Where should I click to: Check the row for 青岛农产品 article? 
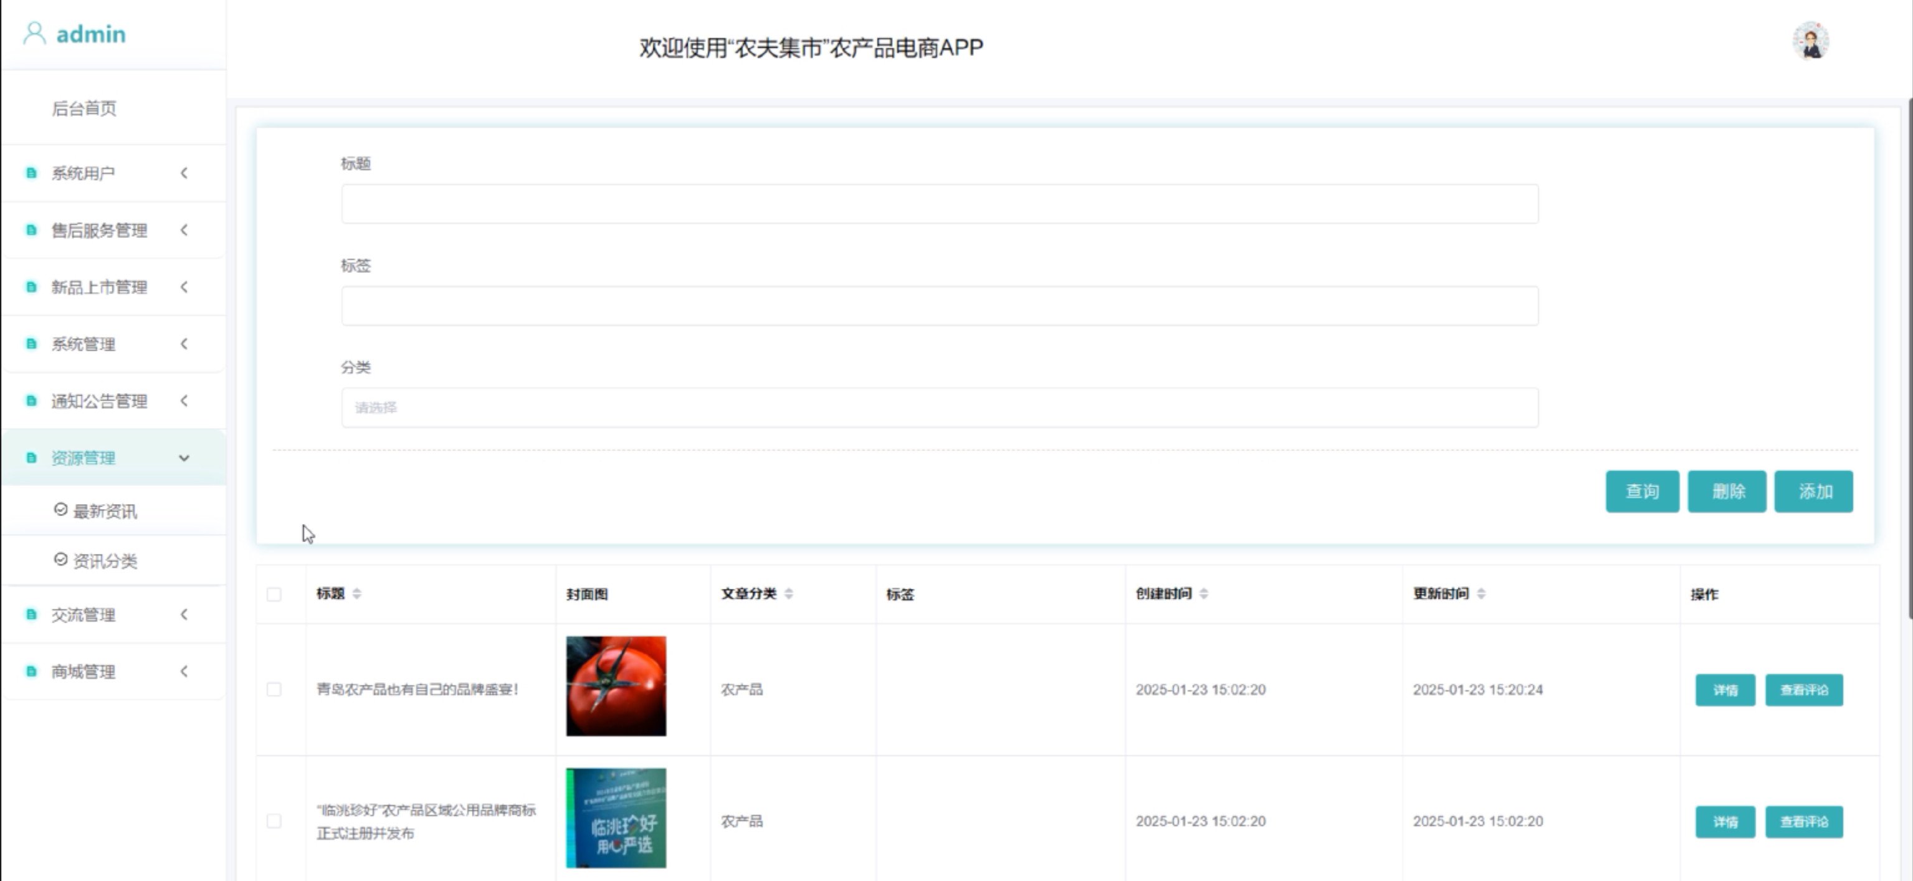click(274, 689)
